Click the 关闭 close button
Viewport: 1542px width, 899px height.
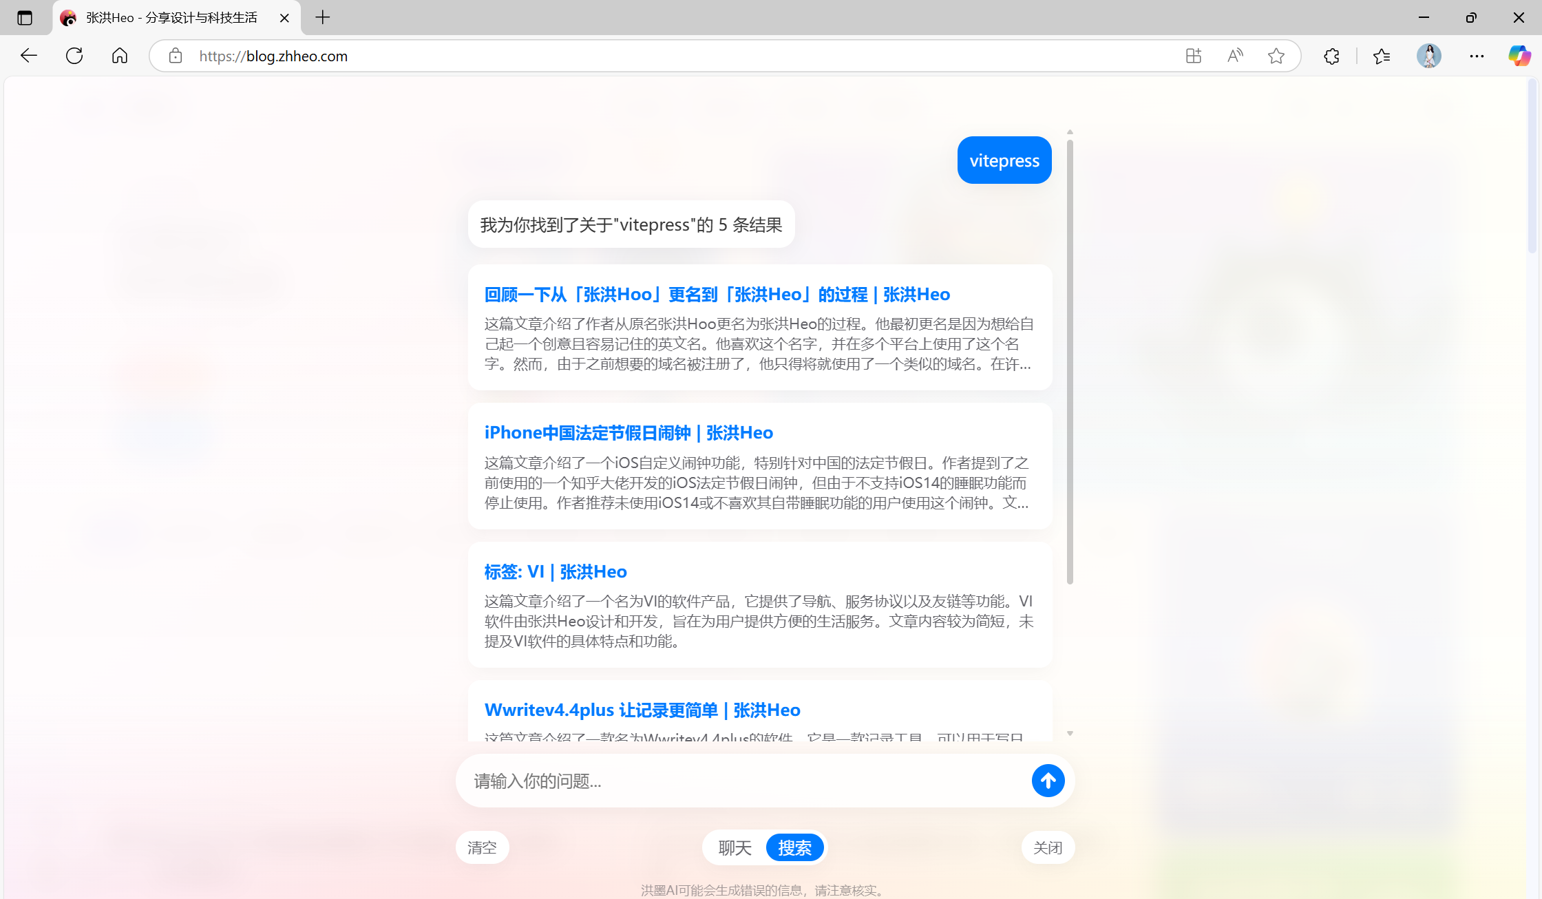1048,847
